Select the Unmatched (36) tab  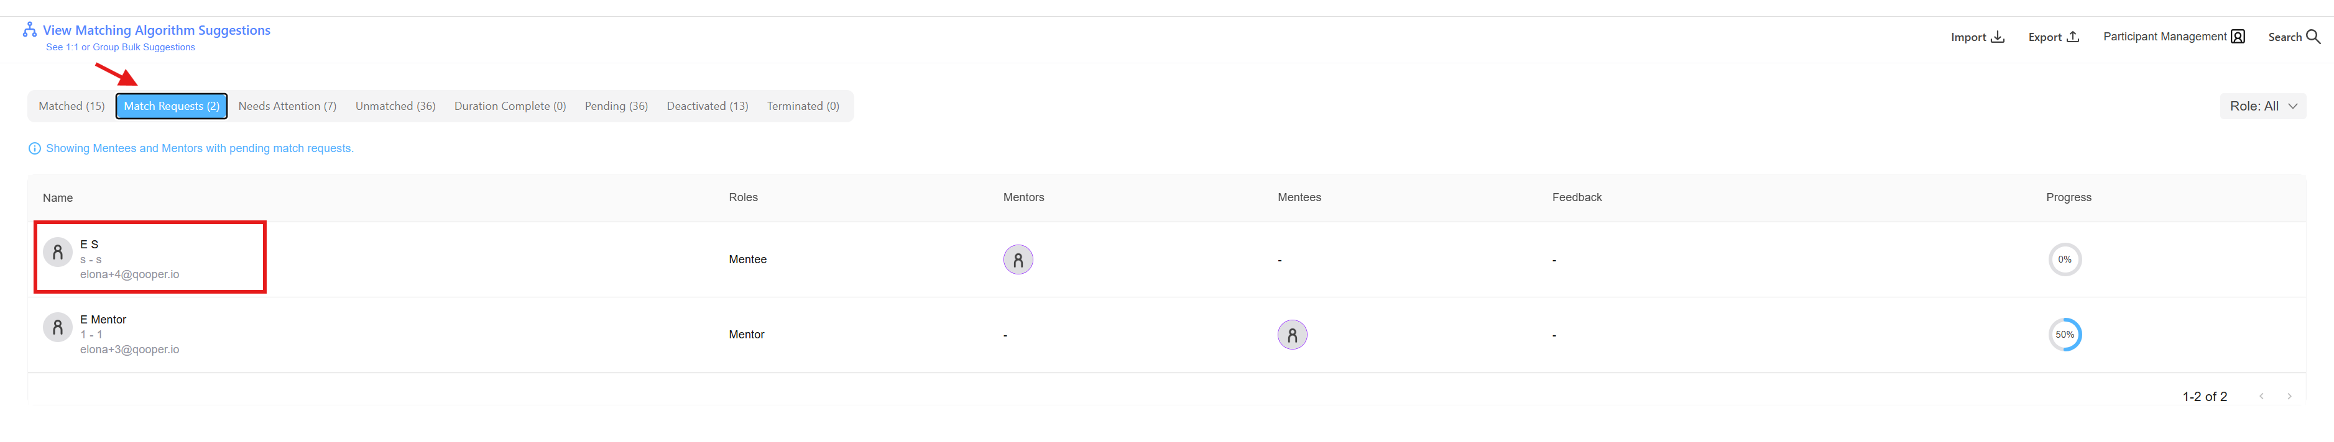(x=395, y=107)
